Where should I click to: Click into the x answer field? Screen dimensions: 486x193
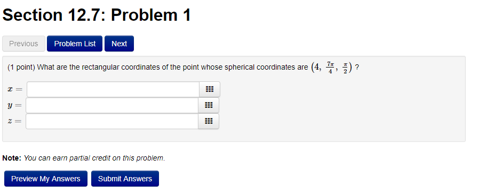(113, 89)
